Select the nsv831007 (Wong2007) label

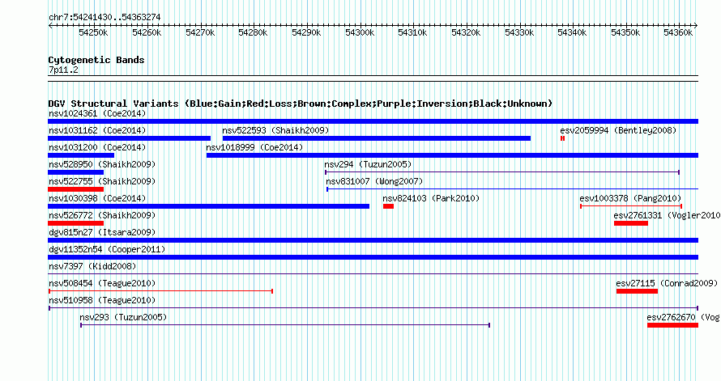point(374,181)
